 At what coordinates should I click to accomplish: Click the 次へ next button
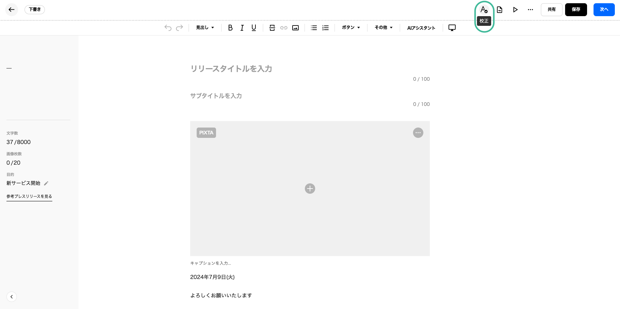[604, 10]
